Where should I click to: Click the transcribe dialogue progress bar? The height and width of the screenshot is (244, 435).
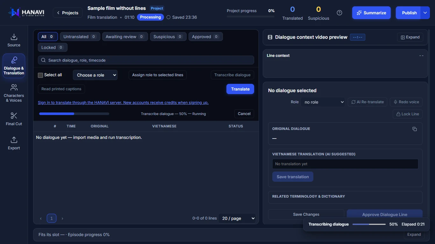[x=74, y=114]
